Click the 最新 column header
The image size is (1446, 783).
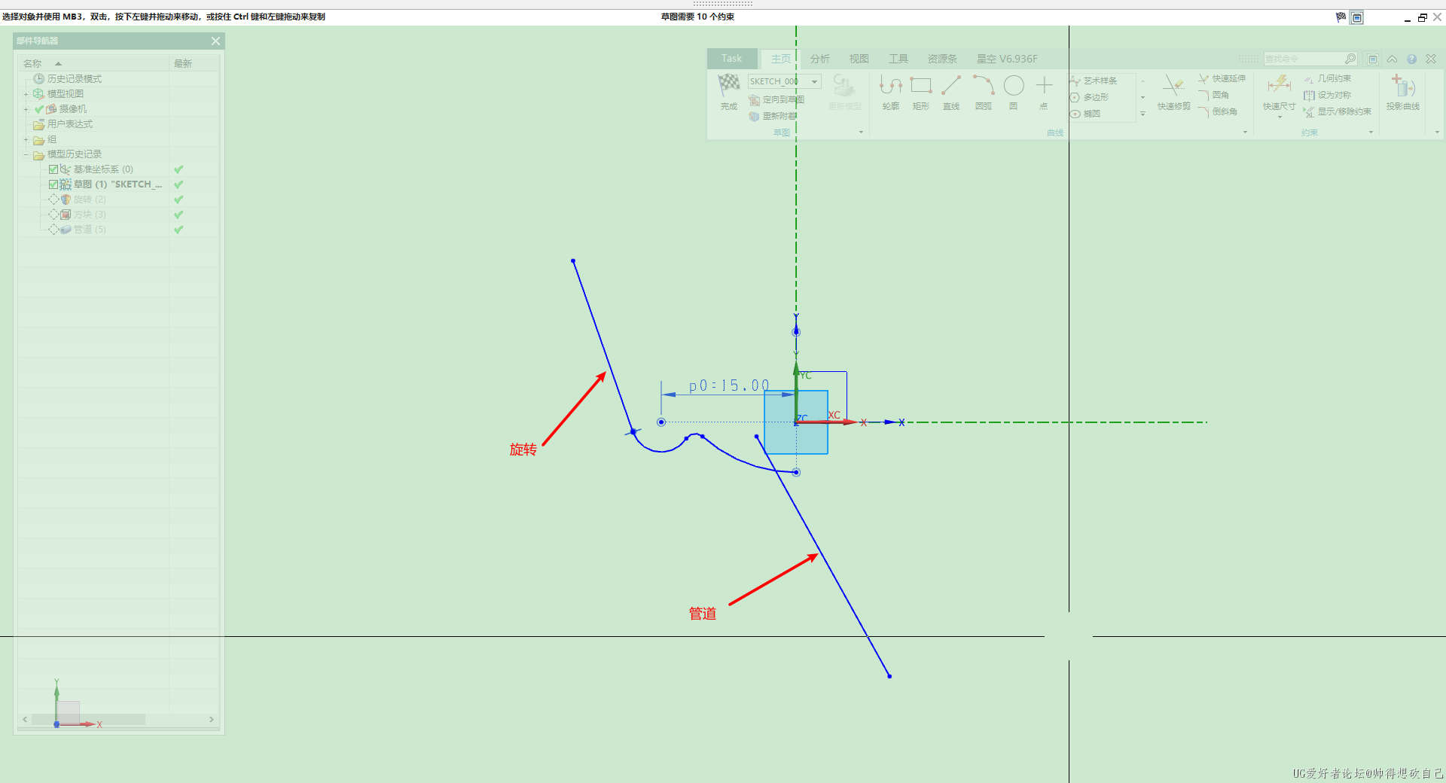pyautogui.click(x=194, y=63)
